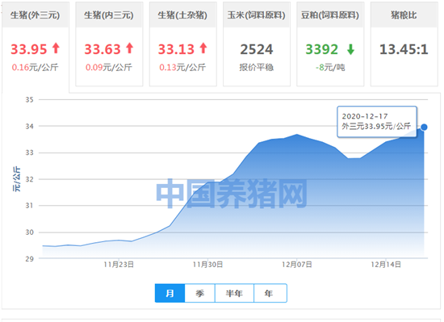This screenshot has width=444, height=322.
Task: Show the 玉米(饲料原料) price chart
Action: click(x=257, y=44)
